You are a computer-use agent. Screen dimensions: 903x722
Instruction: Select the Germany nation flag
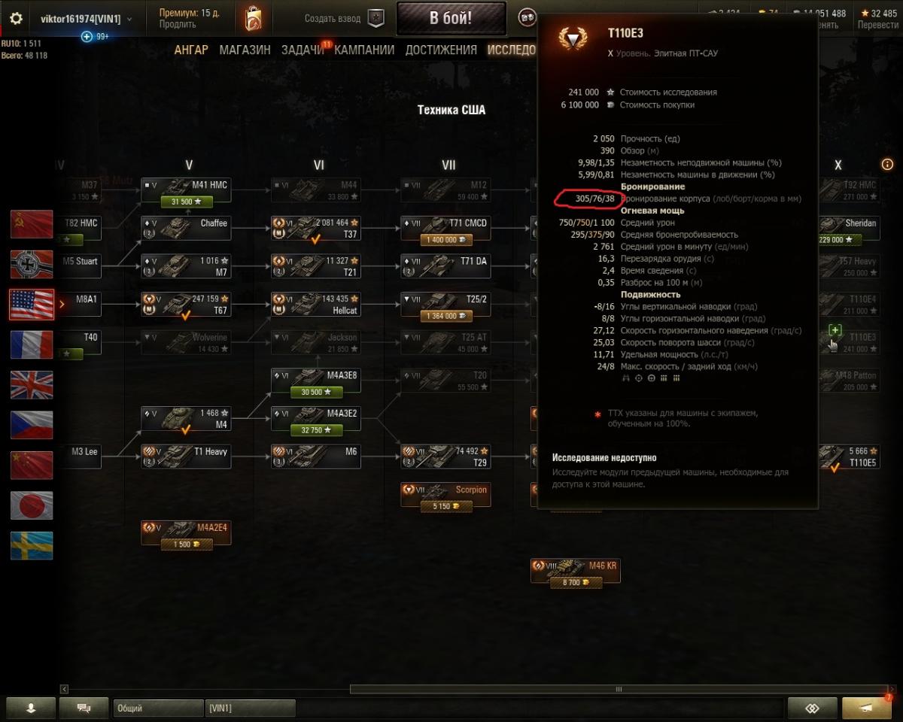(x=32, y=264)
